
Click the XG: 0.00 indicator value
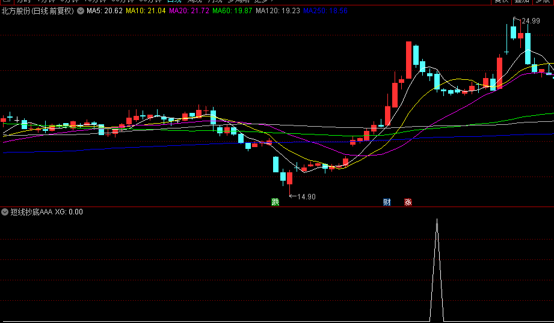pos(69,212)
